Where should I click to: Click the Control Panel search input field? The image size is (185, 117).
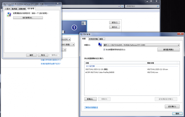click(x=141, y=6)
